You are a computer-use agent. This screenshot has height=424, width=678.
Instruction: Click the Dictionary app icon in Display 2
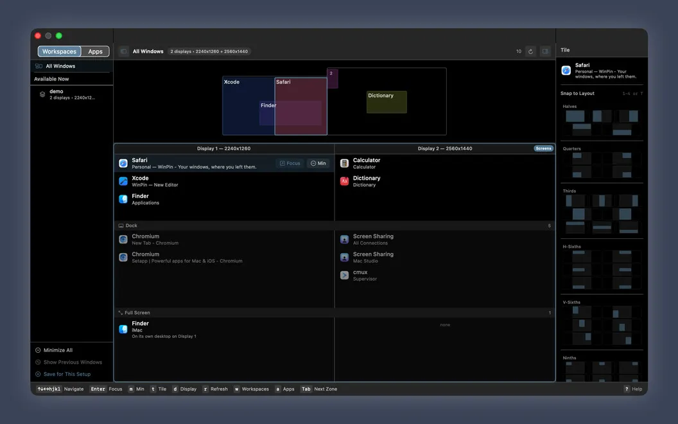(x=344, y=181)
